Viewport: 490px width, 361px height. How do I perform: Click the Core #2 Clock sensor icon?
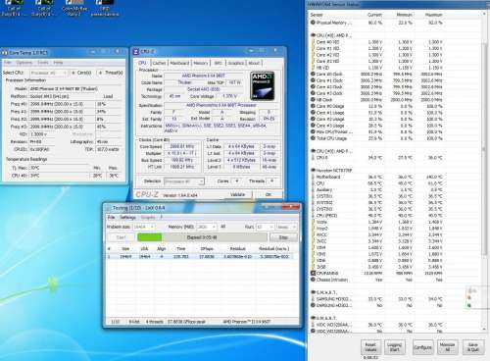(313, 87)
